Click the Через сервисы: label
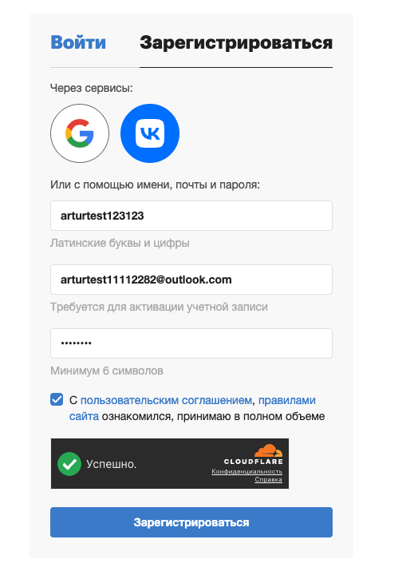The image size is (418, 571). [92, 88]
